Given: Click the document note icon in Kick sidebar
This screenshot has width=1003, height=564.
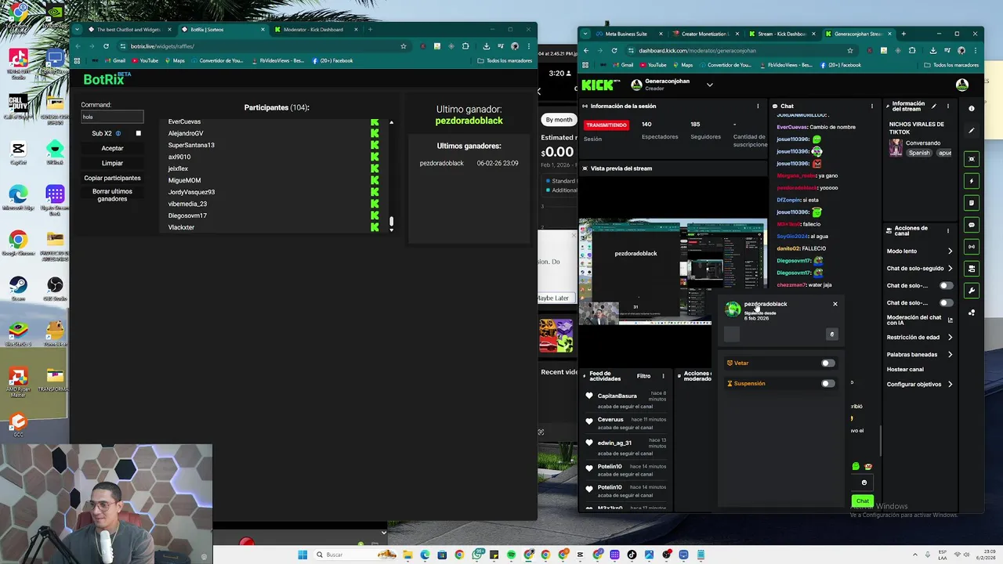Looking at the screenshot, I should [x=972, y=203].
